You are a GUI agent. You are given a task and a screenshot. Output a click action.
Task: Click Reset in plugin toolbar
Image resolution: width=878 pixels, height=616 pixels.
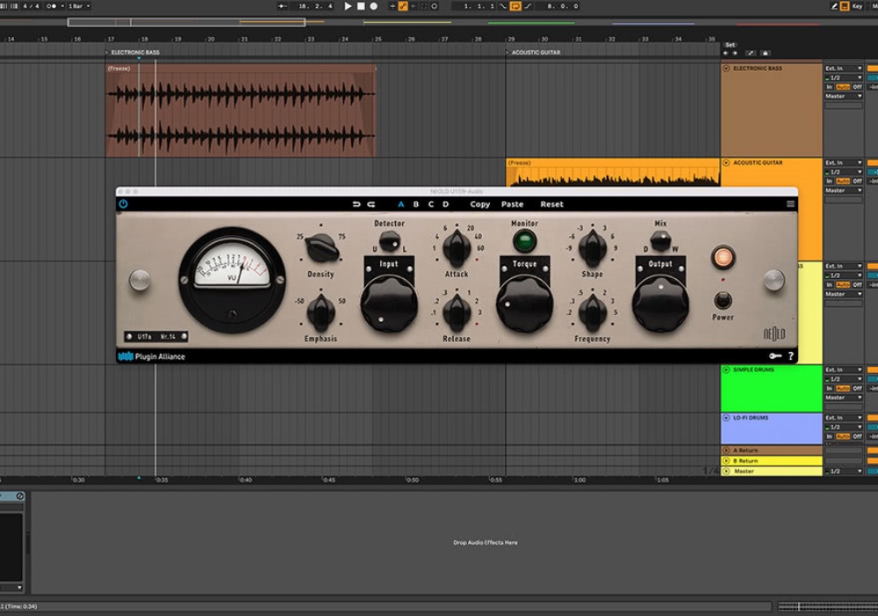551,204
